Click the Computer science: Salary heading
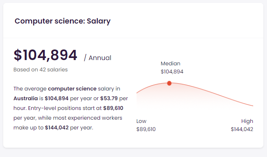This screenshot has width=267, height=157. (x=63, y=21)
